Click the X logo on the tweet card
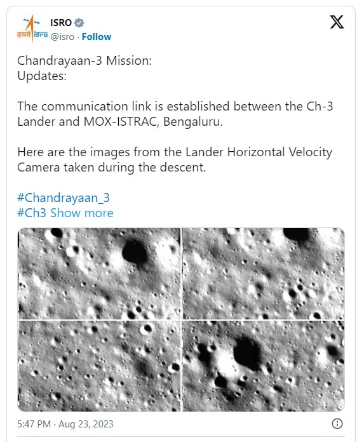The width and height of the screenshot is (364, 442). [x=337, y=22]
